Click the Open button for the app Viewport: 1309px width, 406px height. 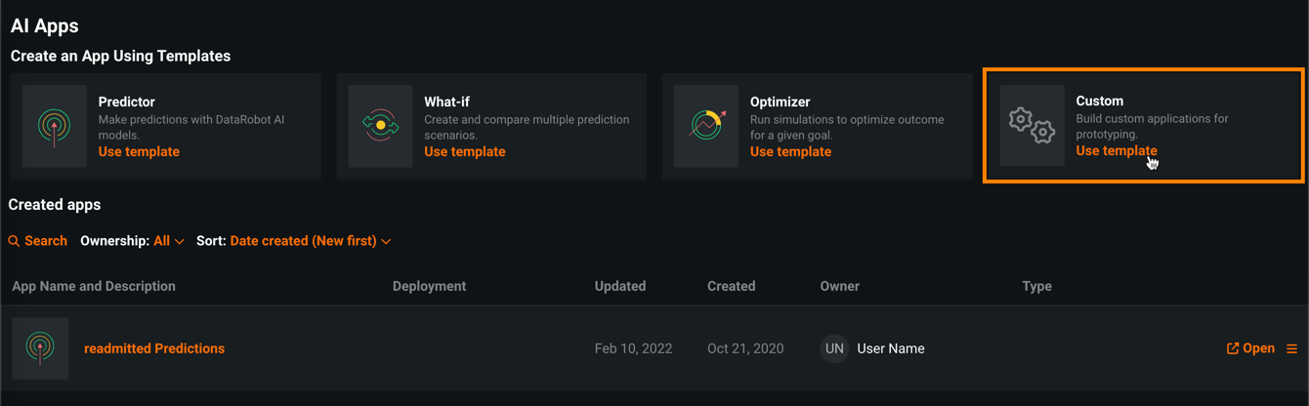tap(1250, 348)
